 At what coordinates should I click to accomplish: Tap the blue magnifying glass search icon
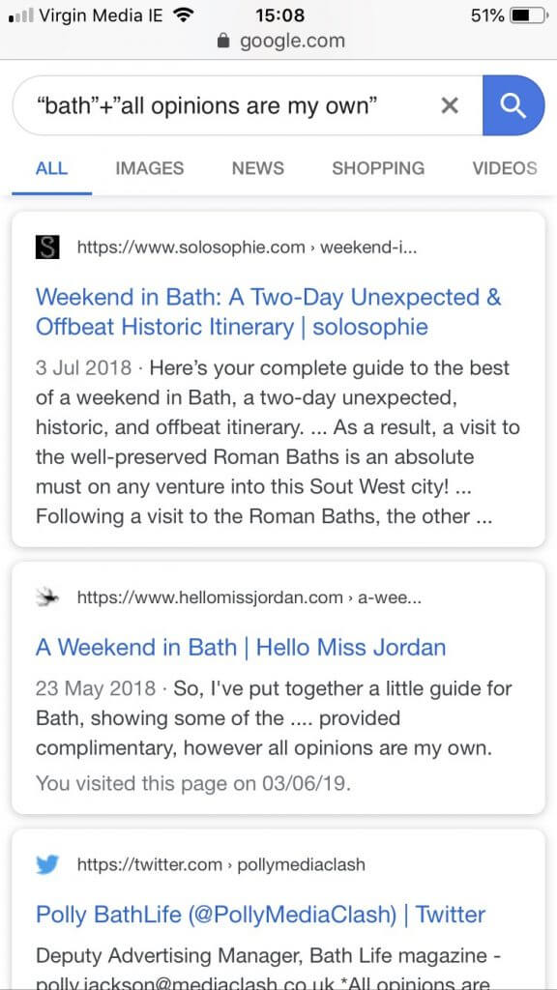(x=514, y=105)
